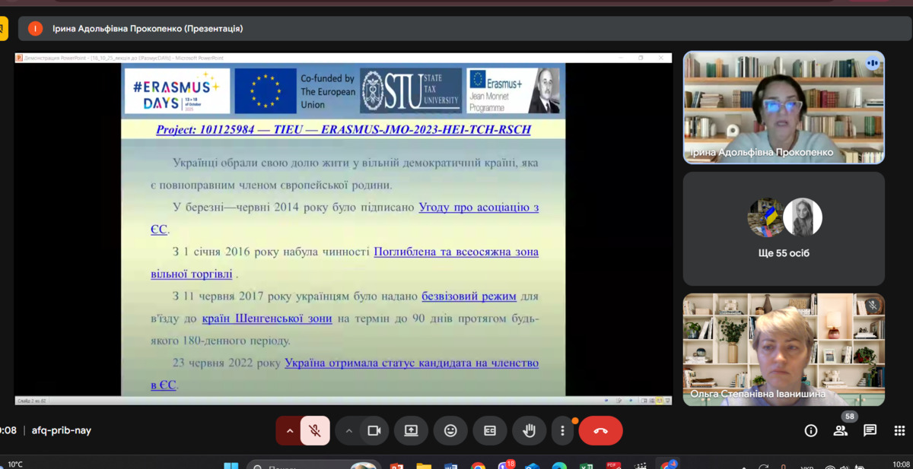Click the present screen icon

tap(411, 431)
